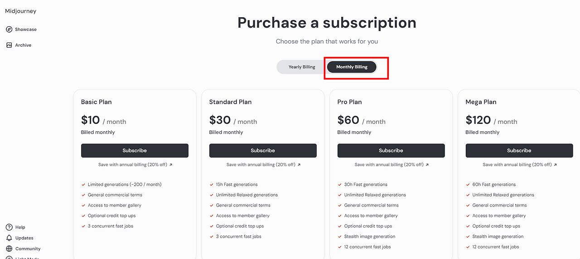Select the Monthly Billing option
The height and width of the screenshot is (259, 580).
point(352,67)
